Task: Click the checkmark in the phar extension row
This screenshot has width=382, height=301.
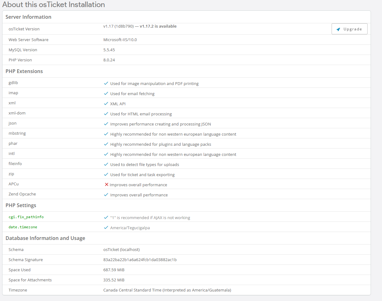Action: [106, 144]
